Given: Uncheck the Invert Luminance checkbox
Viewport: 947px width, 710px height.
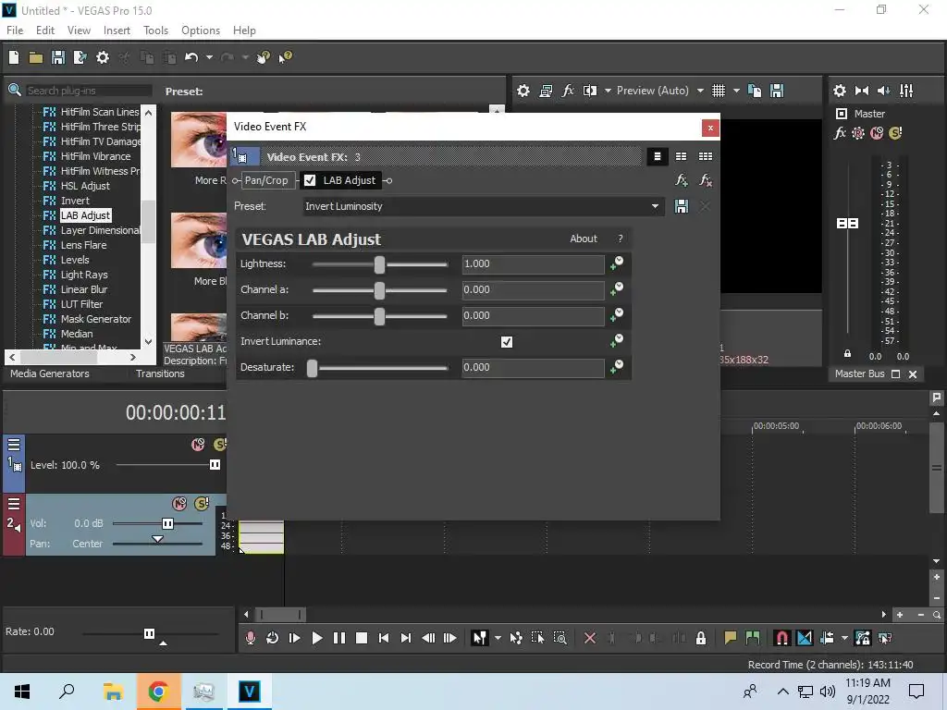Looking at the screenshot, I should click(507, 342).
